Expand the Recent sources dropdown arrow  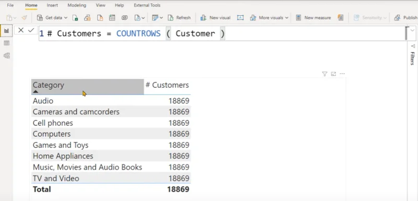tap(143, 18)
